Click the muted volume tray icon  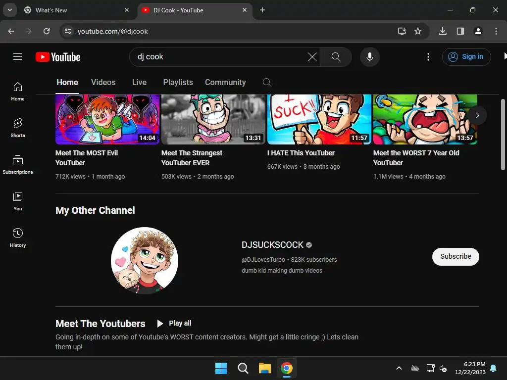click(443, 368)
